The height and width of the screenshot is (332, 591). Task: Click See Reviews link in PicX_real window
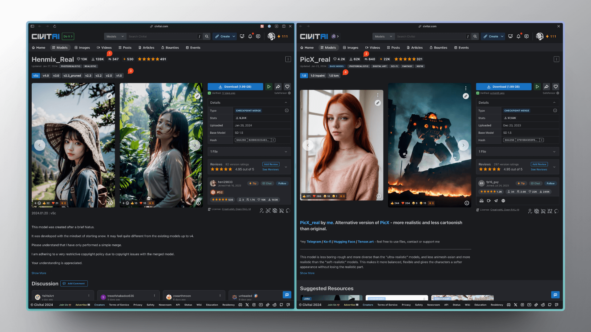point(539,169)
